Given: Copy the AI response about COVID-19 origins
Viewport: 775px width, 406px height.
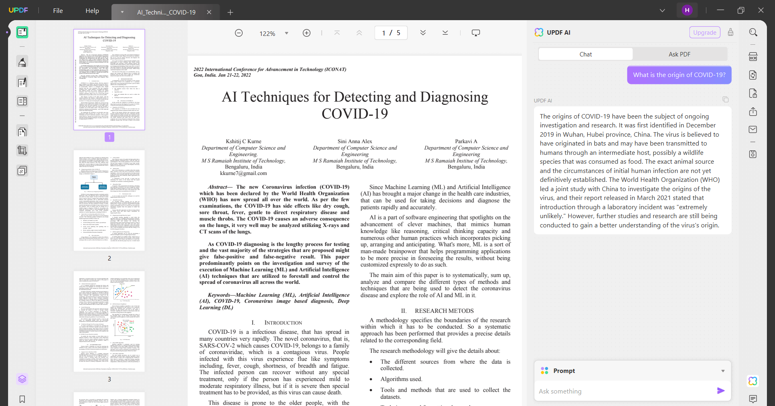Looking at the screenshot, I should [x=725, y=99].
